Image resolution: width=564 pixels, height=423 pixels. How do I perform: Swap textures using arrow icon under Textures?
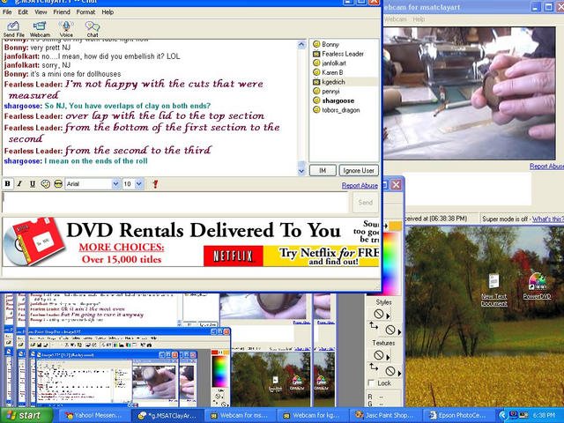click(374, 367)
